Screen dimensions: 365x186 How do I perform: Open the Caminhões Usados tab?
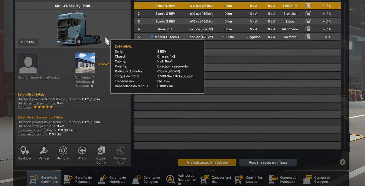point(249,179)
